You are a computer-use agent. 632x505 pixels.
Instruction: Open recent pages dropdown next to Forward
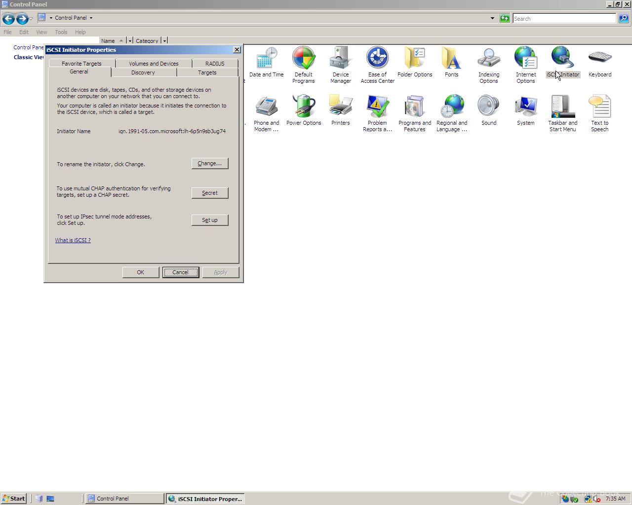click(x=31, y=19)
